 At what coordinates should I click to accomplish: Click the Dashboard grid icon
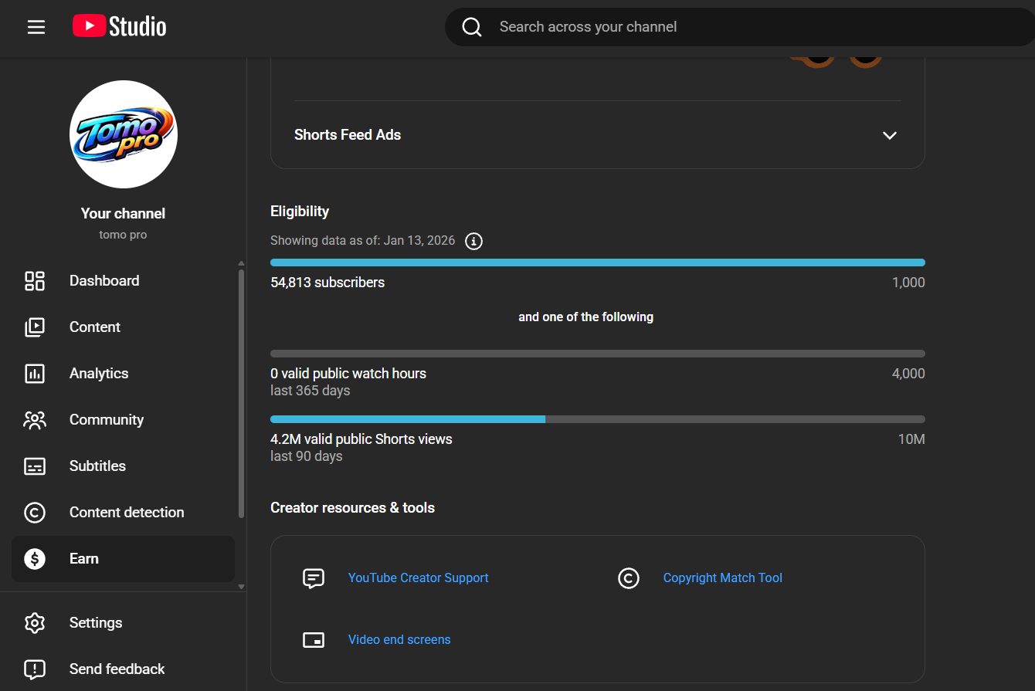35,281
